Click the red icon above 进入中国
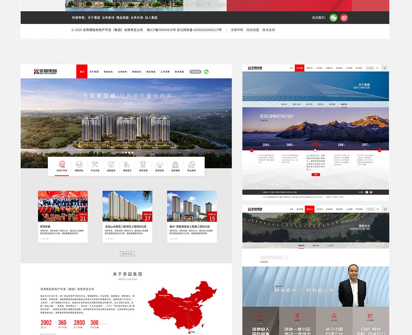The image size is (412, 335). point(334,315)
